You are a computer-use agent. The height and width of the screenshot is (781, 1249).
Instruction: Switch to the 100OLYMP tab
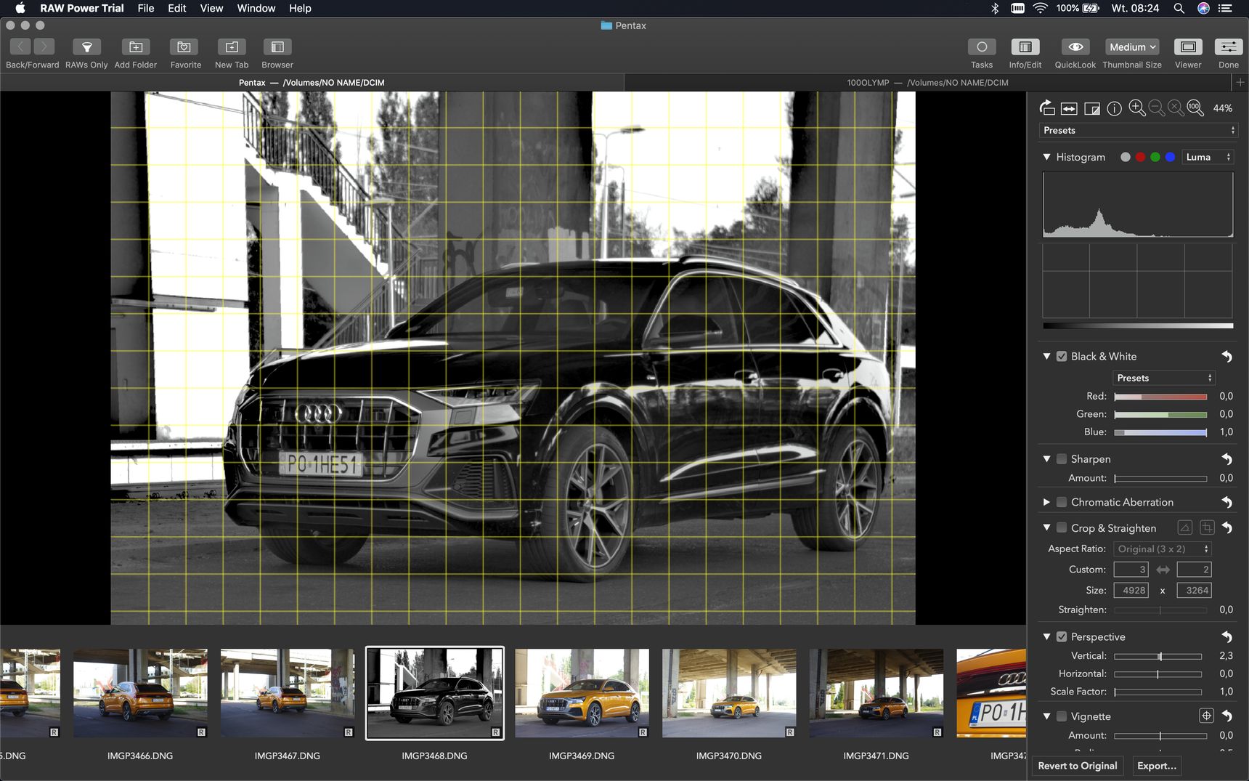tap(927, 83)
